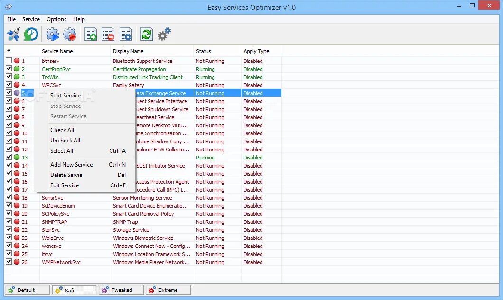Toggle the checkbox of row 13
Screen dimensions: 503x300
[x=9, y=157]
